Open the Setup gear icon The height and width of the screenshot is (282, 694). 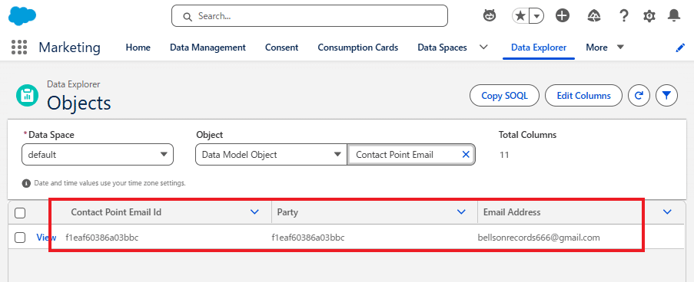[649, 16]
